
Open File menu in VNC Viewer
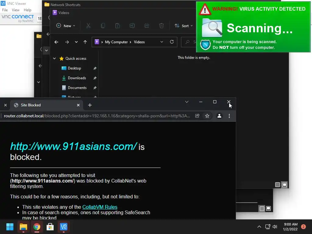(5, 10)
